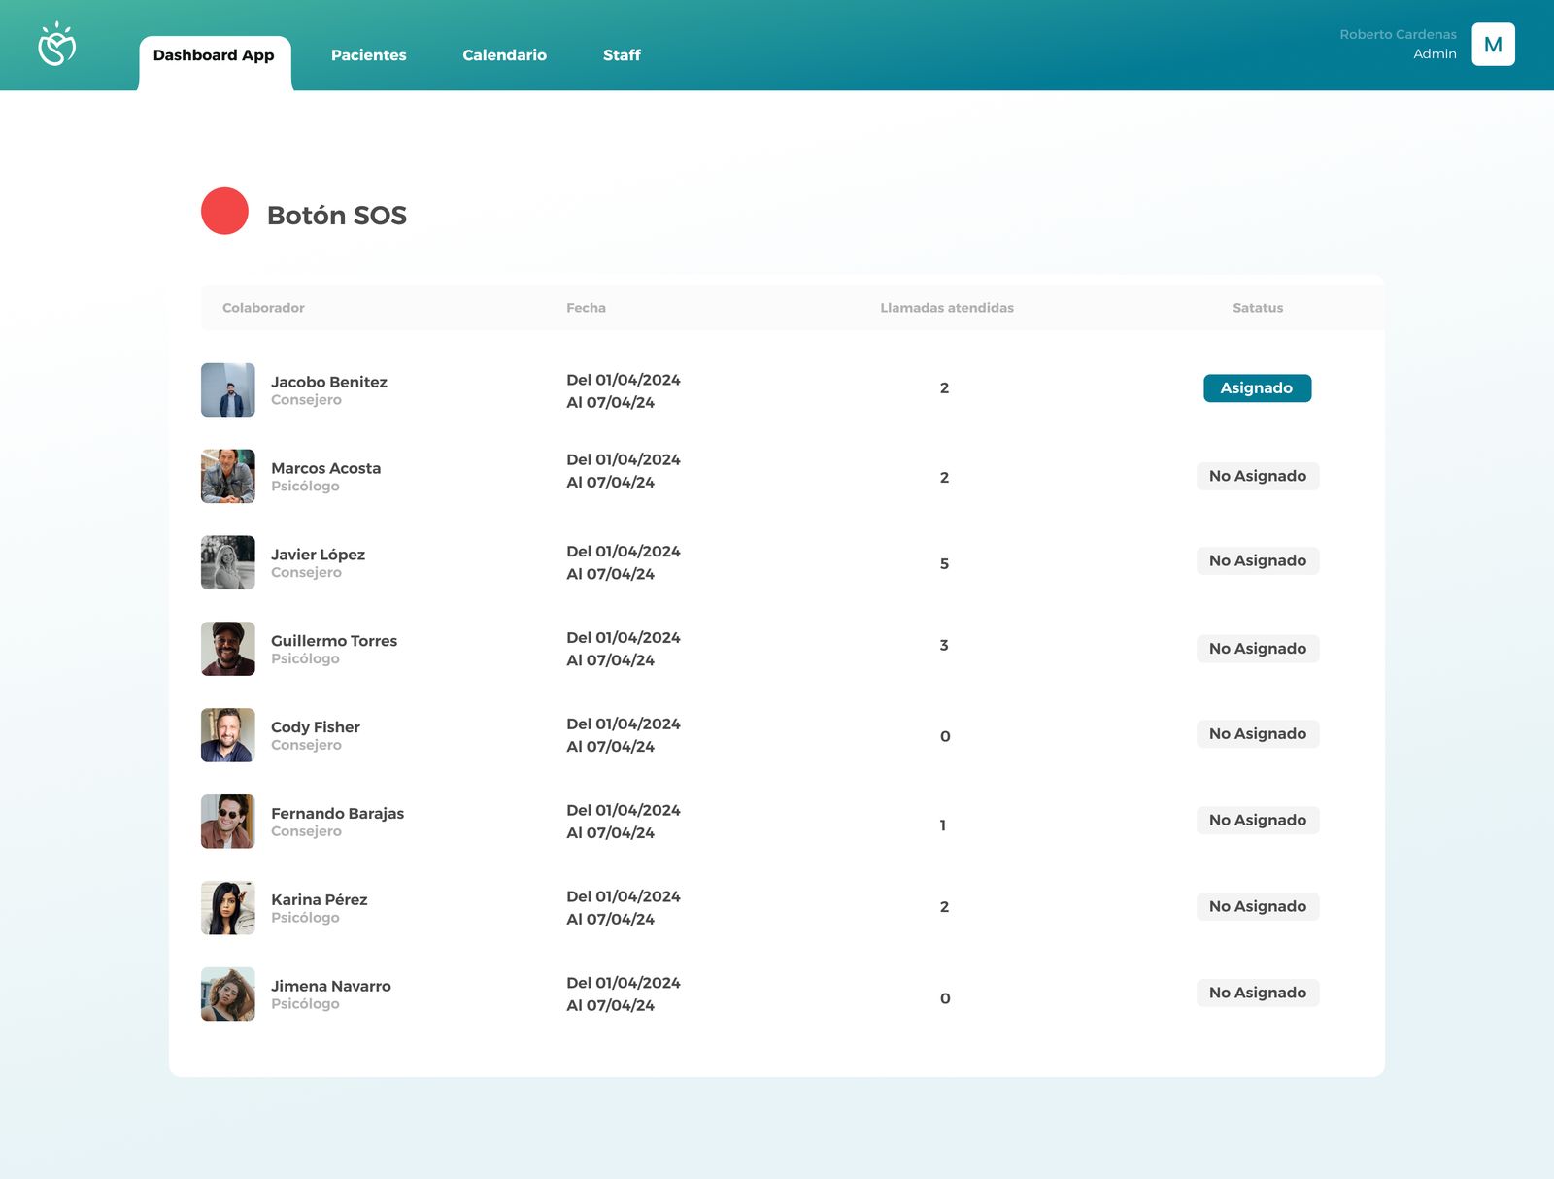Select Jacobo Benitez's profile photo
This screenshot has height=1179, width=1554.
click(x=228, y=390)
